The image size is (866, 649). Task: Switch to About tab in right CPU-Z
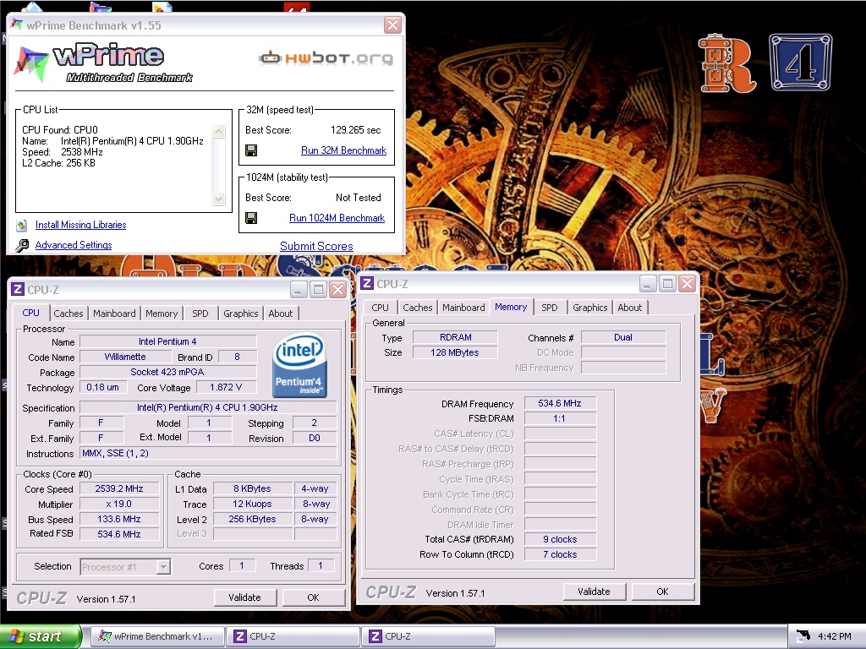629,308
